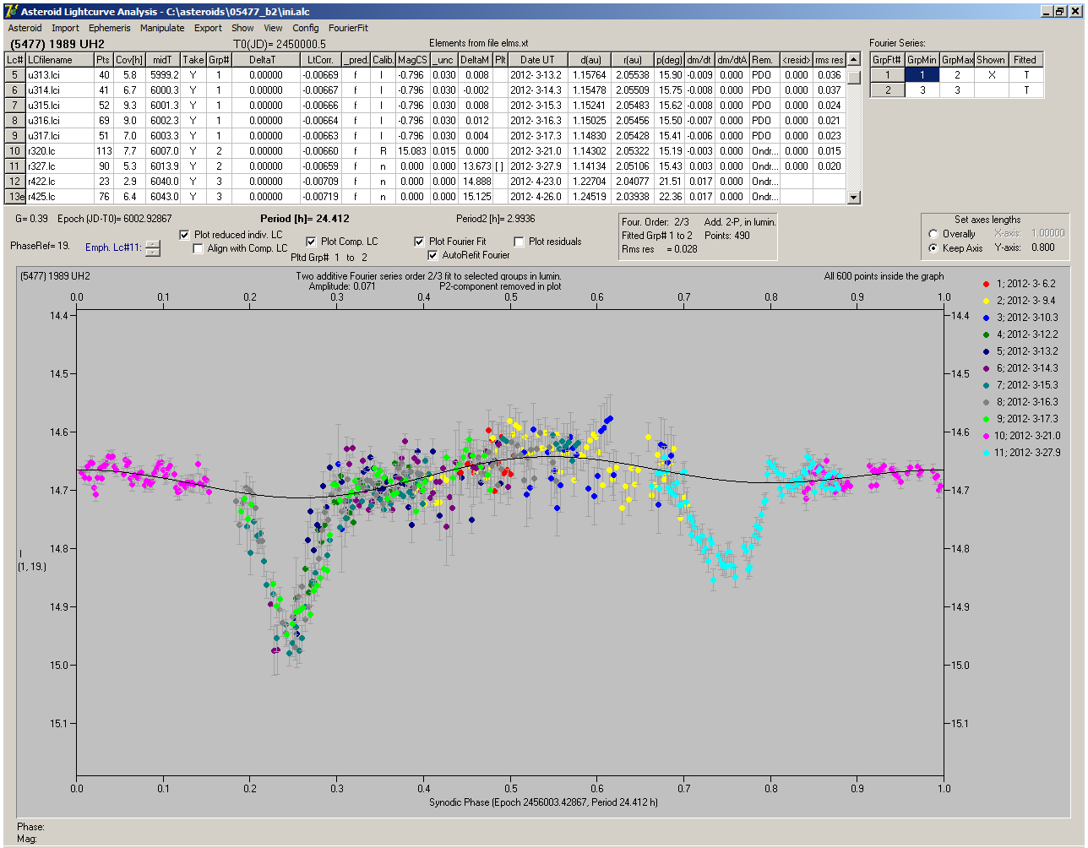Click the Period [h]= 24.412 value
The image size is (1088, 848).
point(305,219)
